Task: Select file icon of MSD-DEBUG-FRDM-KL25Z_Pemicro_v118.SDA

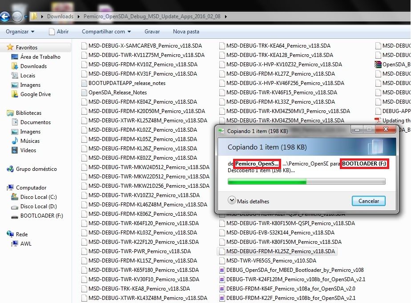Action: (222, 251)
